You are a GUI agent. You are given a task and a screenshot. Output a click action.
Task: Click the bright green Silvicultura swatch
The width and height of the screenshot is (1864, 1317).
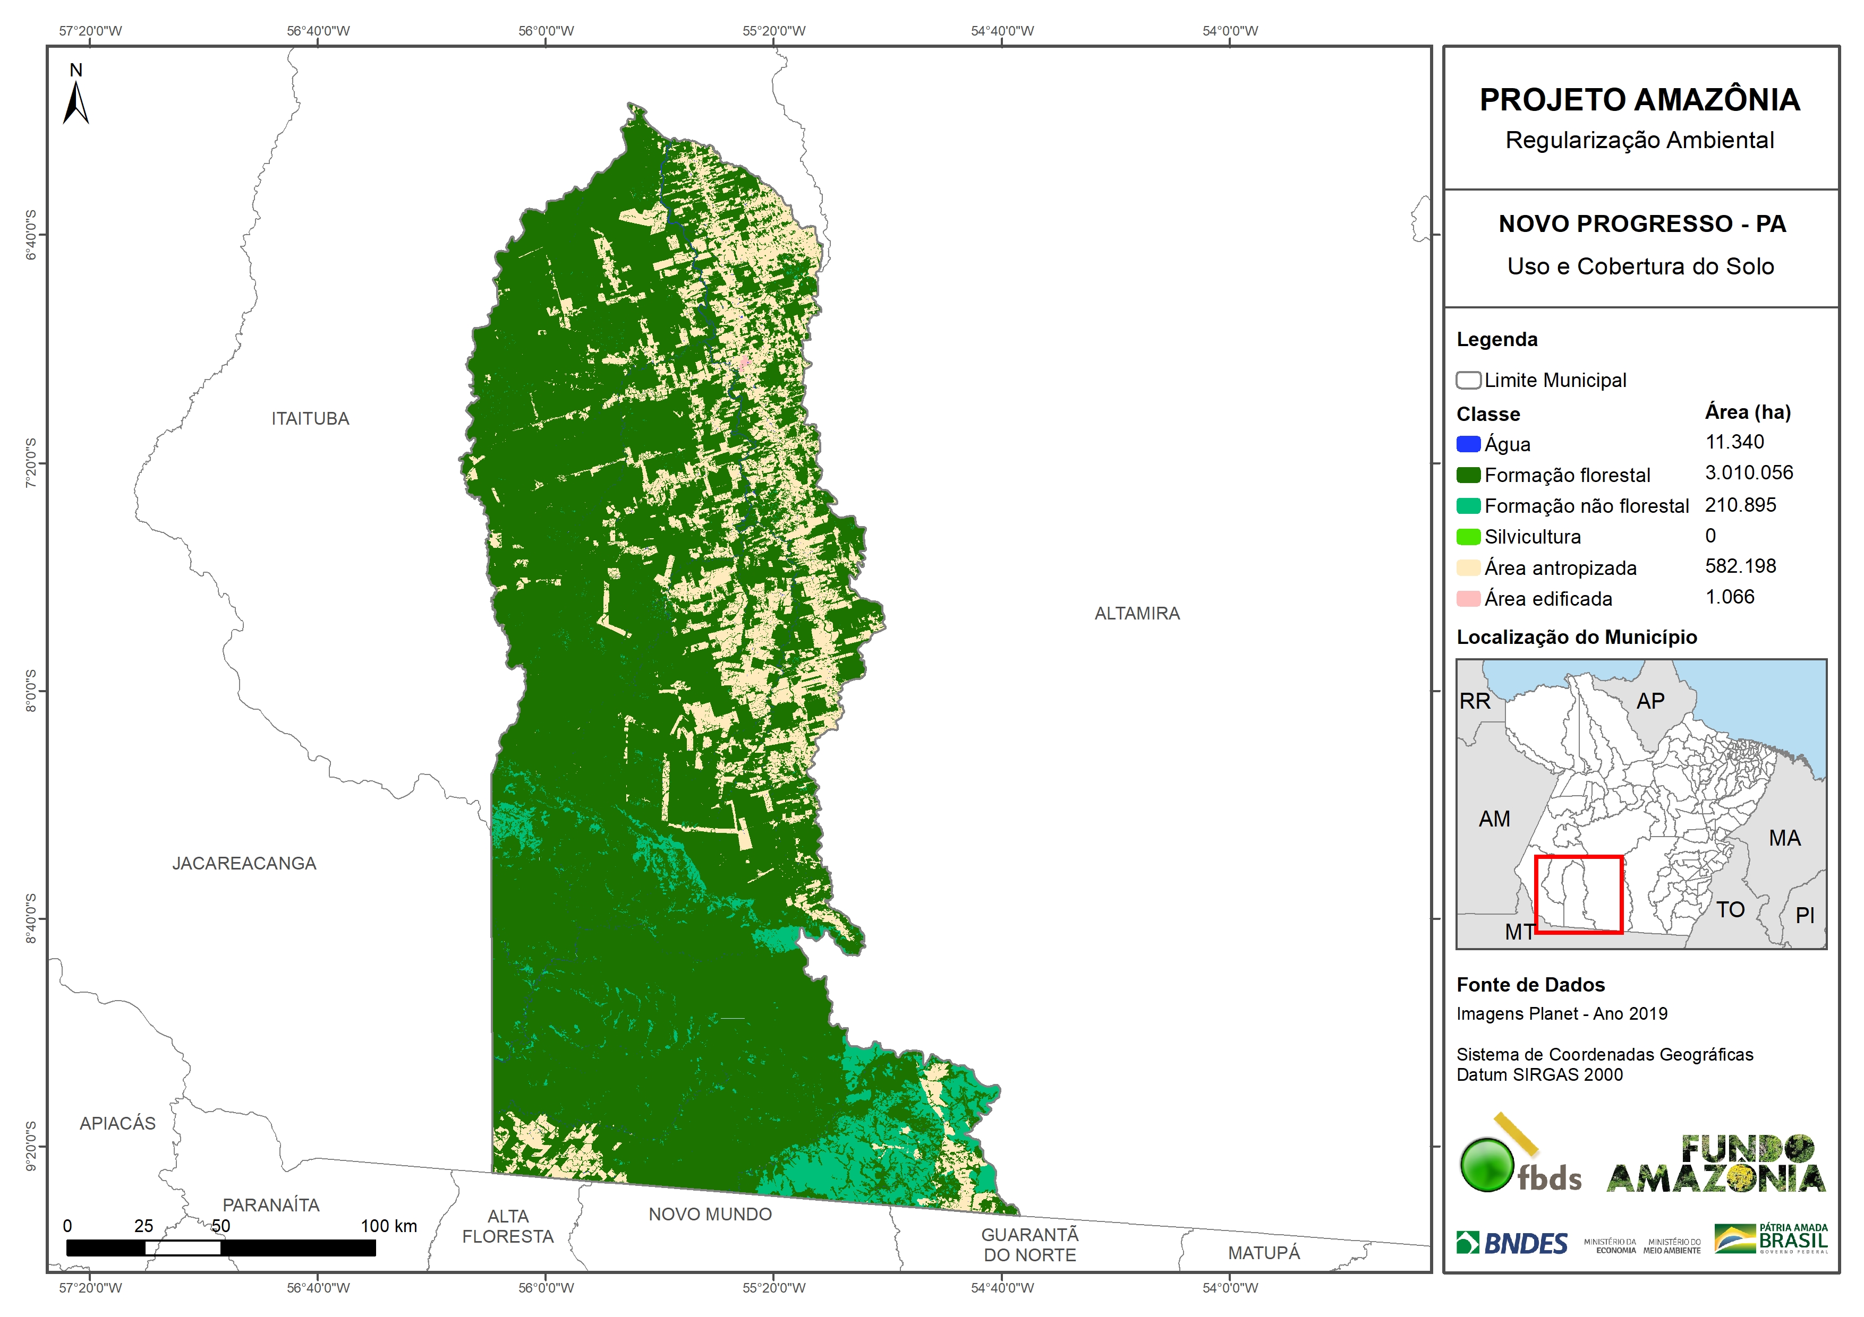click(x=1468, y=536)
